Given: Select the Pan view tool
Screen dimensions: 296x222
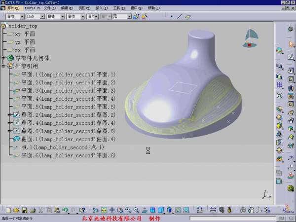Looking at the screenshot, I should [x=112, y=210].
